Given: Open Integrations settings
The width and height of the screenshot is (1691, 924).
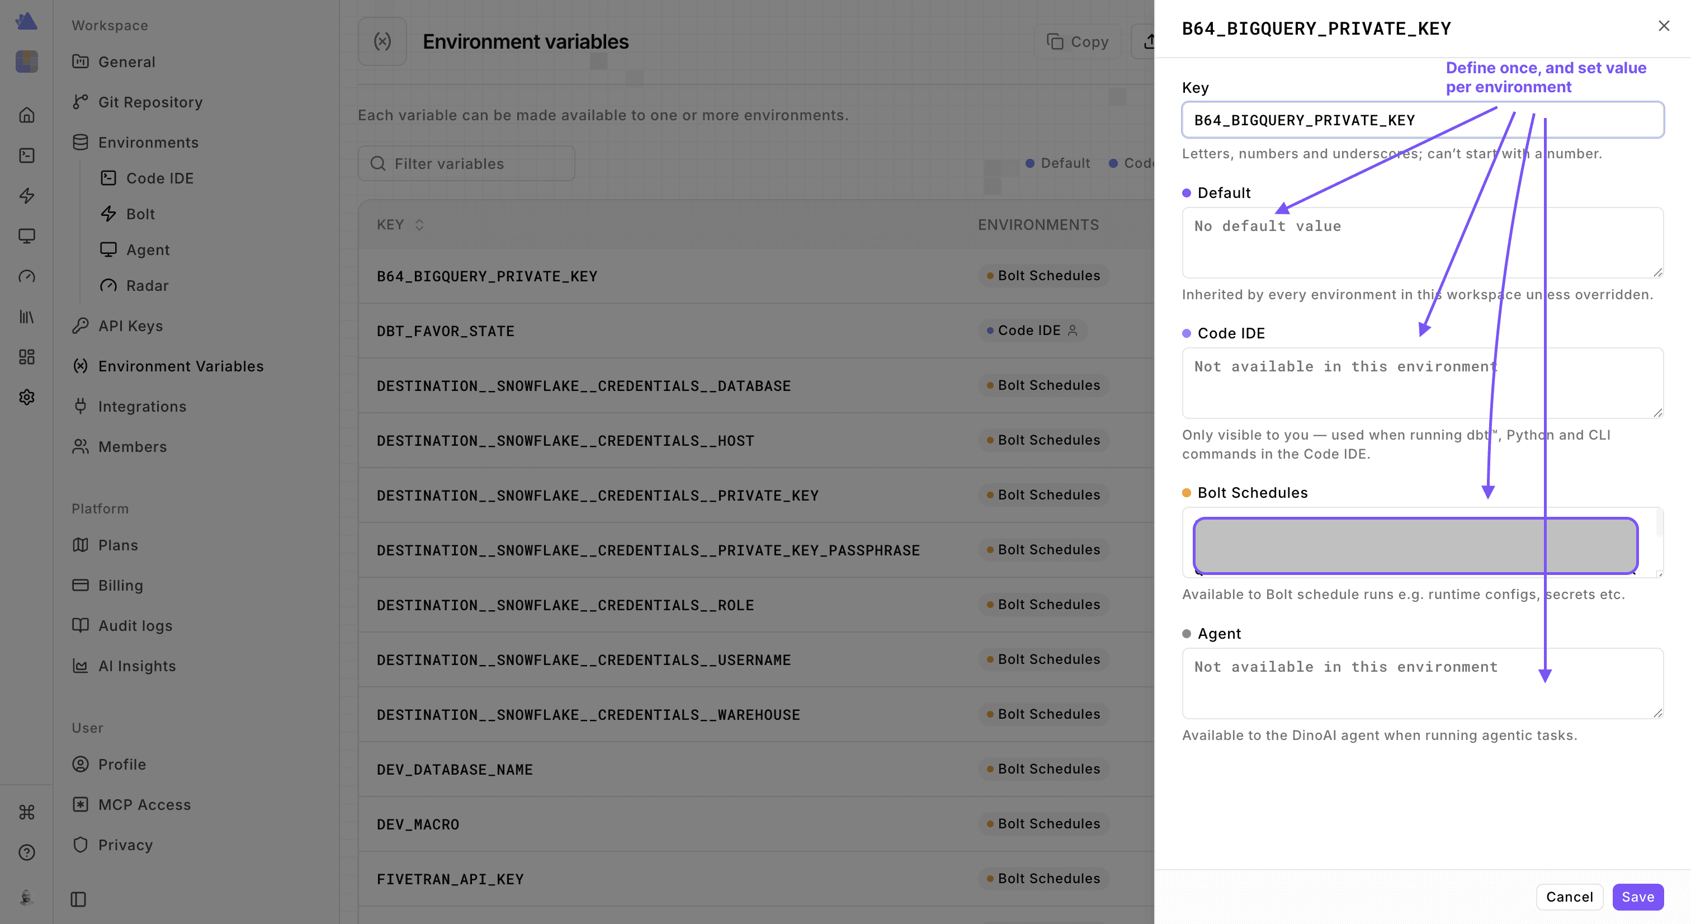Looking at the screenshot, I should [x=129, y=407].
